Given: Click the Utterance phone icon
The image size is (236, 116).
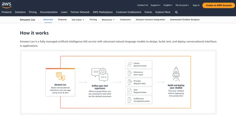Looking at the screenshot, I should point(130,73).
